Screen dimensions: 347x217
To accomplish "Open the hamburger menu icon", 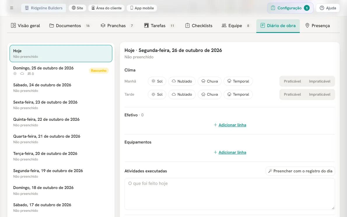I will point(12,8).
